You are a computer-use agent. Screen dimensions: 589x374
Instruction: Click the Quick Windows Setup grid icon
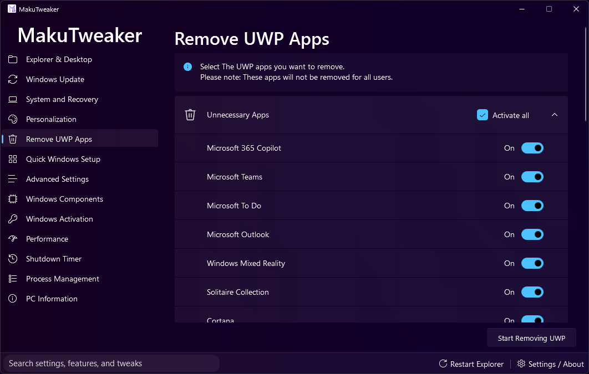[x=13, y=159]
